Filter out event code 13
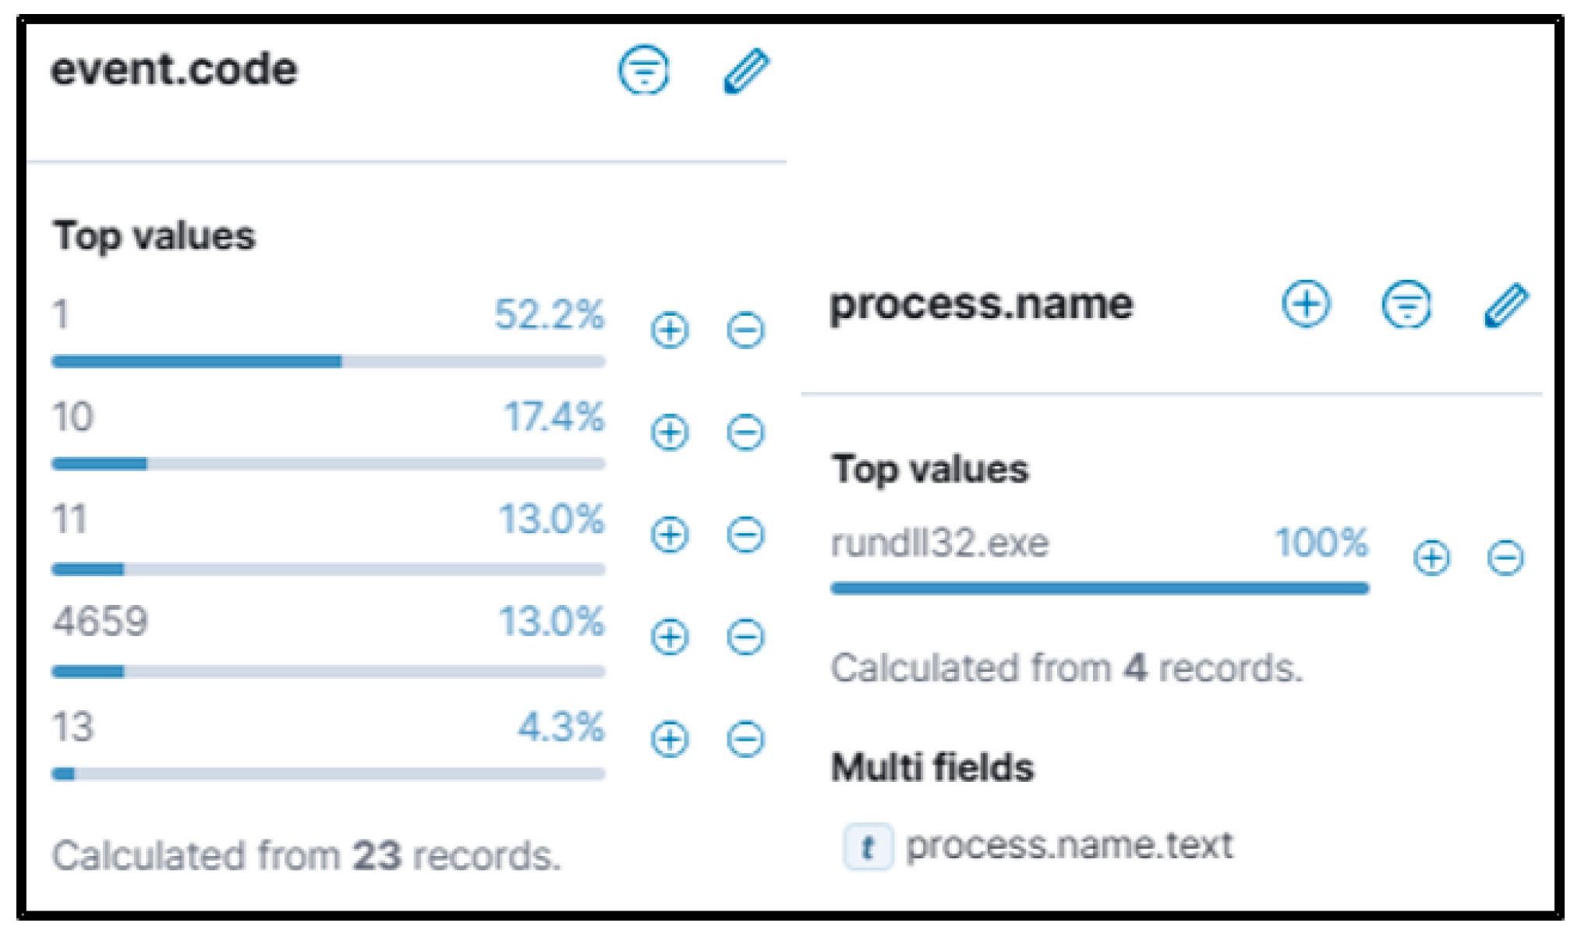The width and height of the screenshot is (1581, 937). [745, 739]
